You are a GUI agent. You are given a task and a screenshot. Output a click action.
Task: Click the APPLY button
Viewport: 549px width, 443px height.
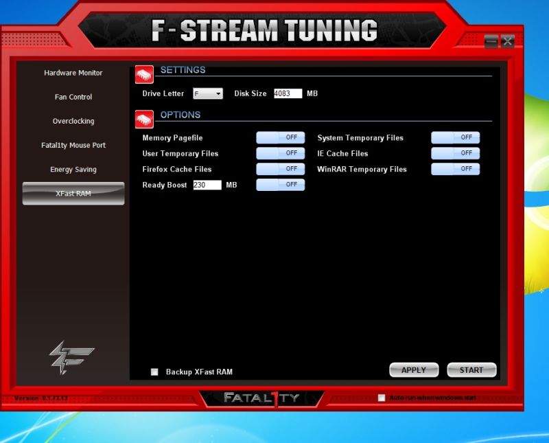(414, 370)
